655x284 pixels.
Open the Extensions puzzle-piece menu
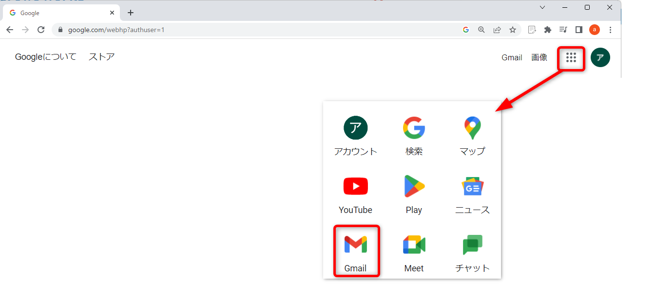(x=548, y=30)
